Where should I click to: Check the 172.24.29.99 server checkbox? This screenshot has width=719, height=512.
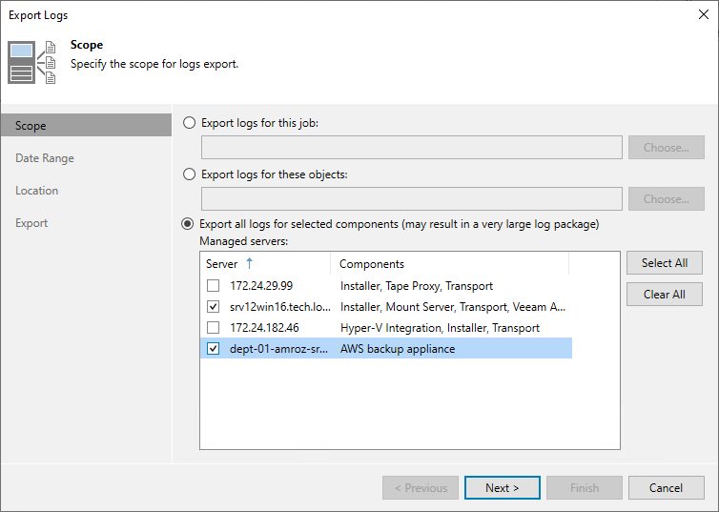pyautogui.click(x=213, y=286)
